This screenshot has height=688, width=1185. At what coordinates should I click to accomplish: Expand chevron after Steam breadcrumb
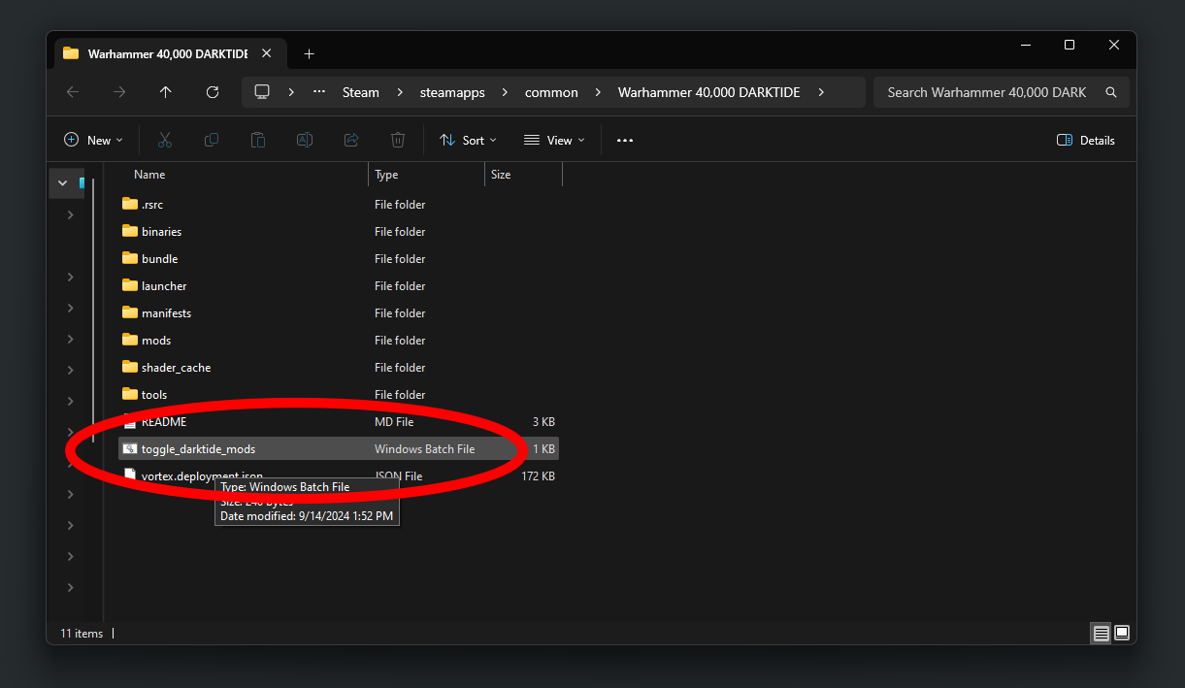point(400,92)
